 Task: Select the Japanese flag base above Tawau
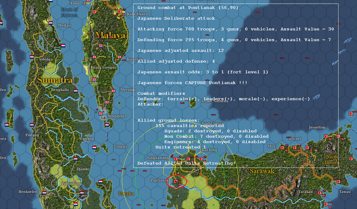pos(339,182)
